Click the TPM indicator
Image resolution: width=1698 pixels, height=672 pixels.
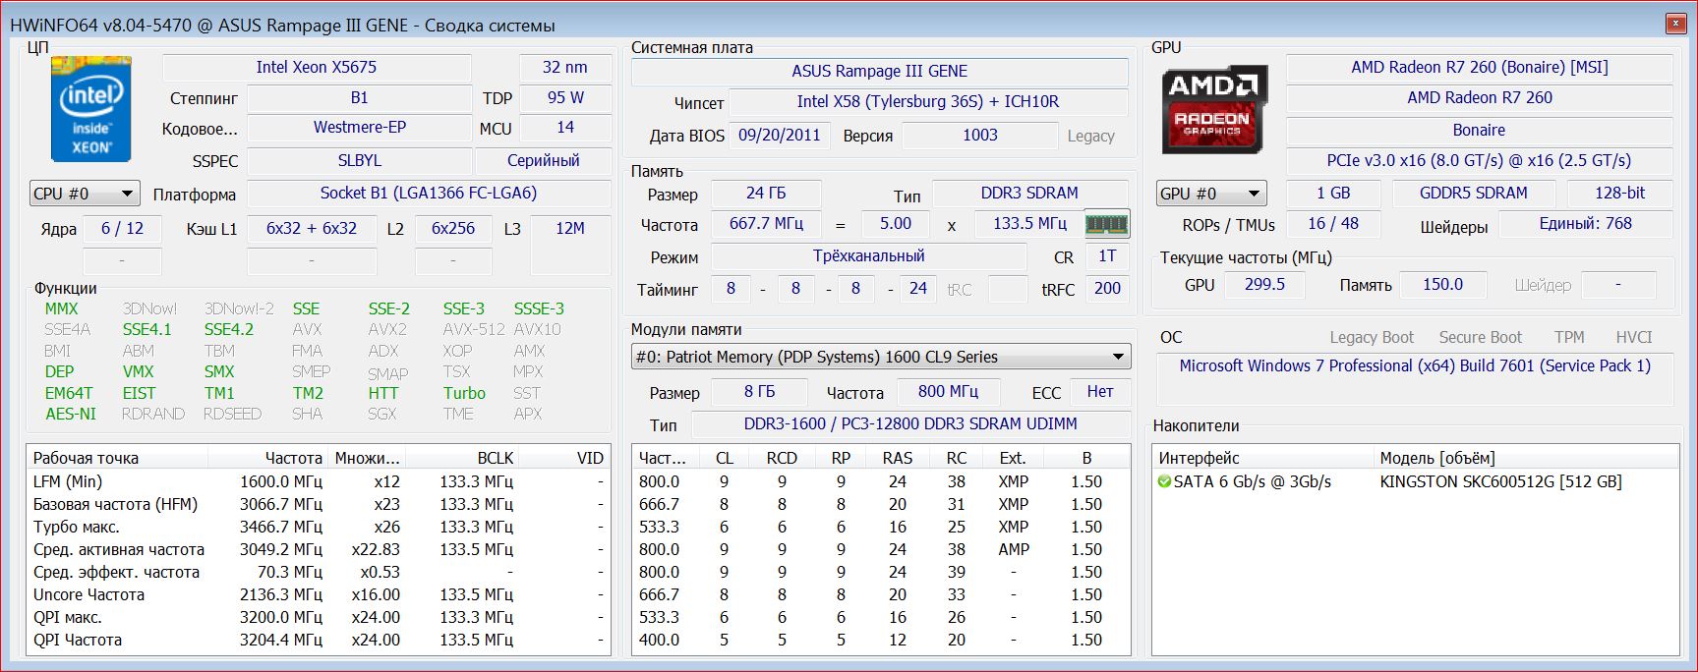tap(1569, 337)
